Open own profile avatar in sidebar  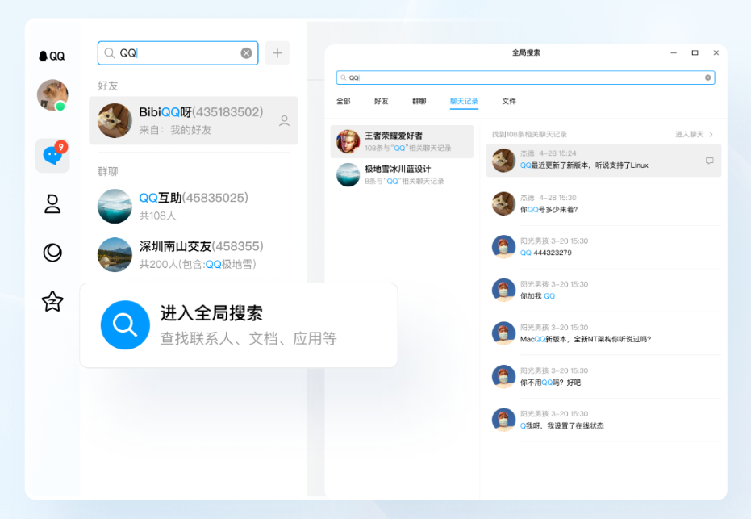52,95
